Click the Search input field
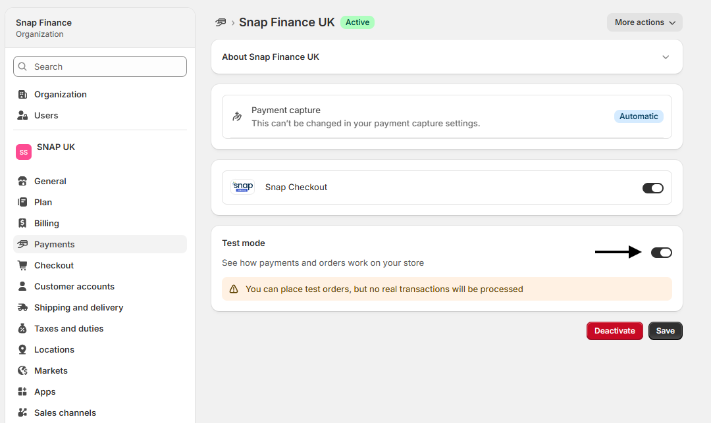 coord(100,66)
